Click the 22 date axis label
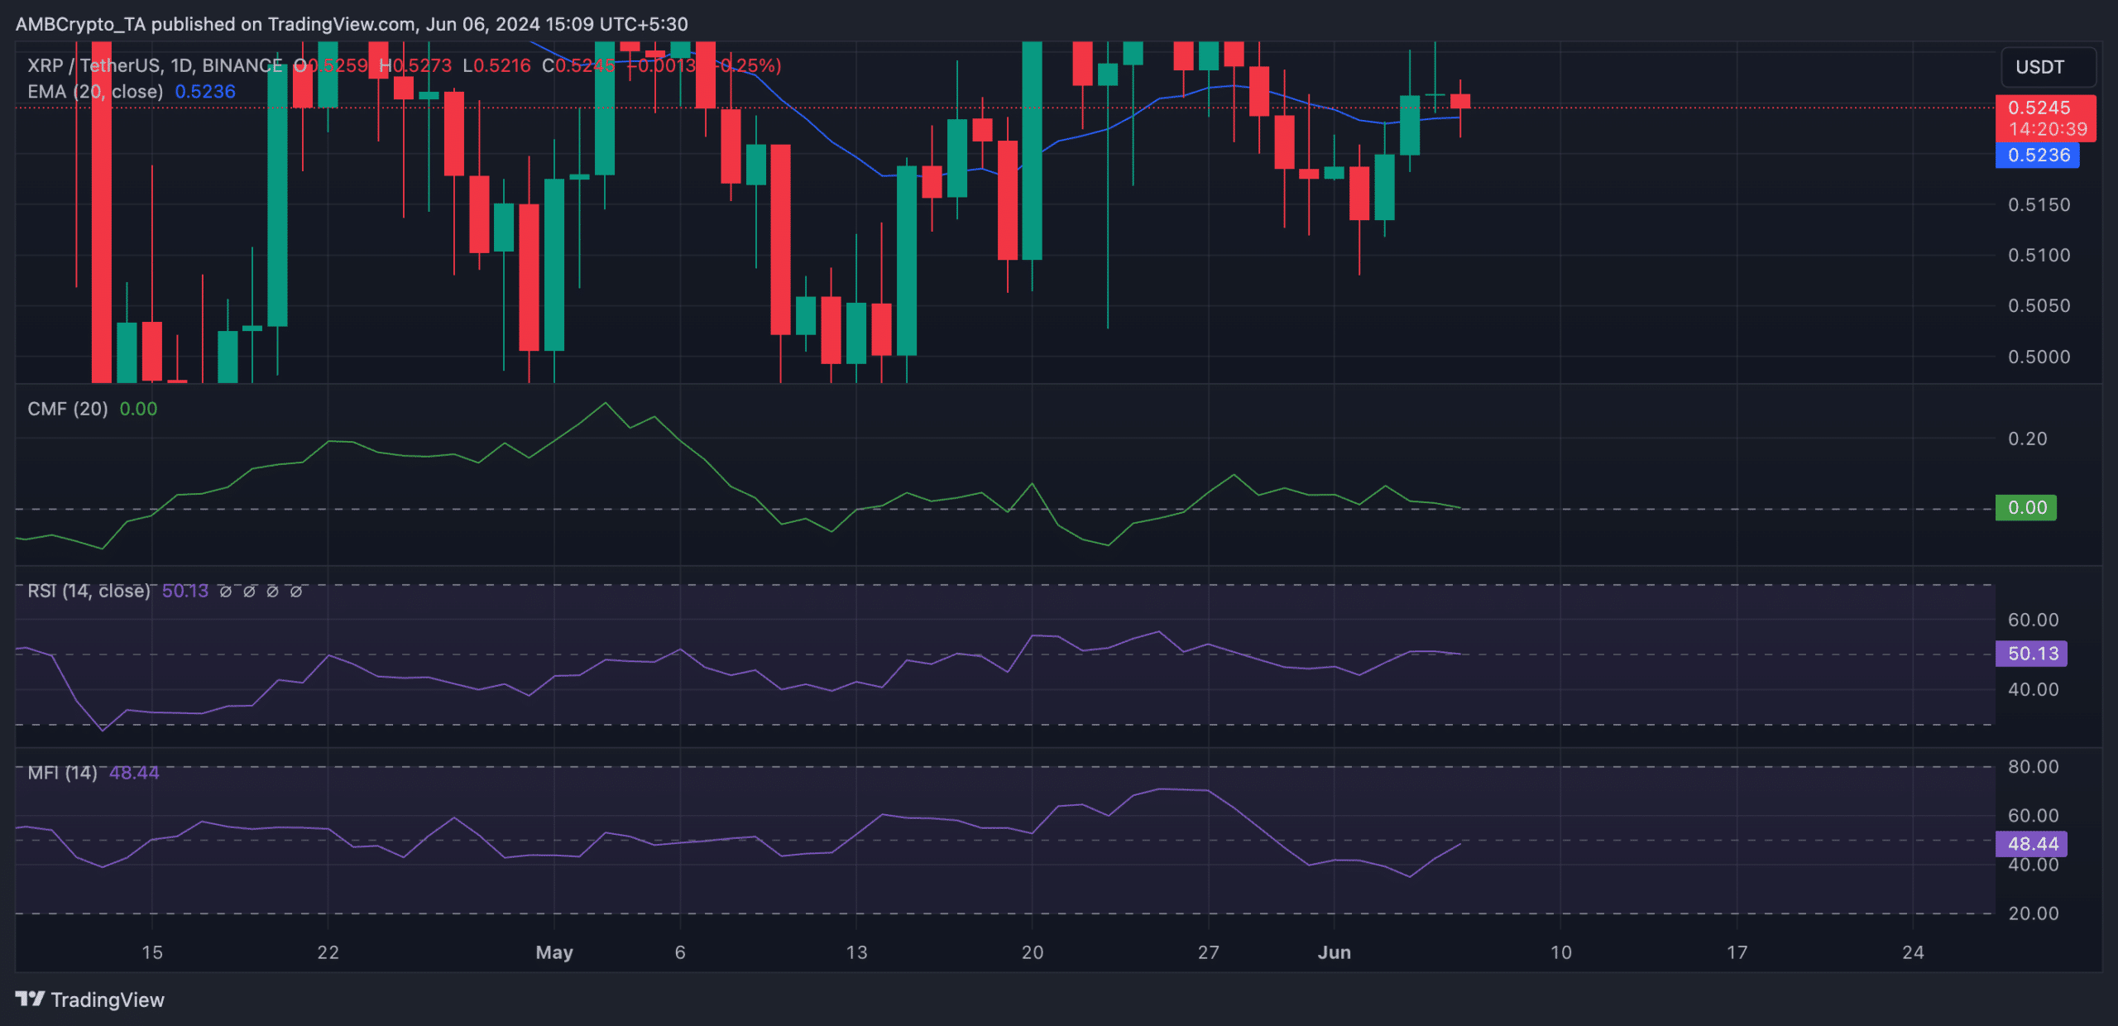The height and width of the screenshot is (1026, 2118). point(328,952)
